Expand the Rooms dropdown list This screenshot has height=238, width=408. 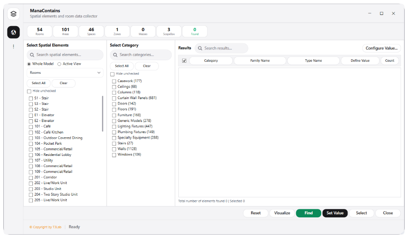[65, 73]
